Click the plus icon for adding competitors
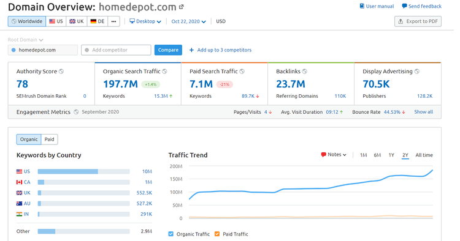The image size is (460, 241). (191, 50)
